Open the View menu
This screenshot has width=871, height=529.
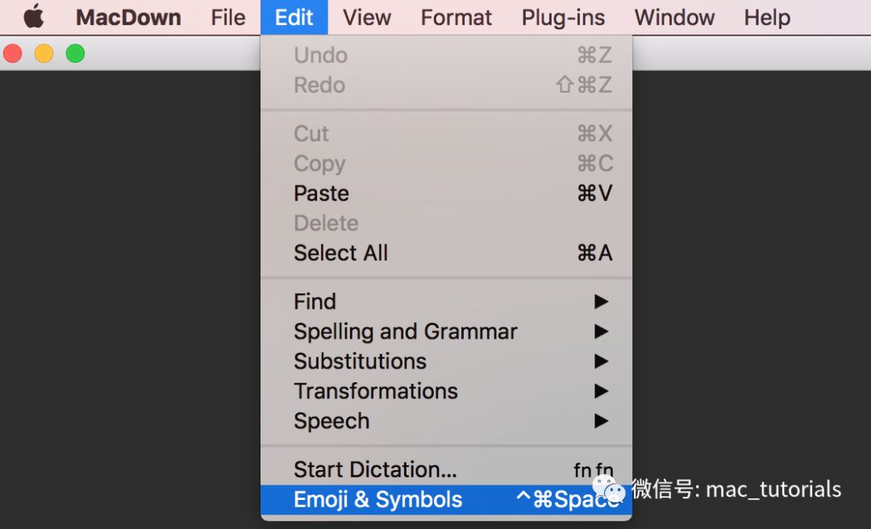pos(366,18)
